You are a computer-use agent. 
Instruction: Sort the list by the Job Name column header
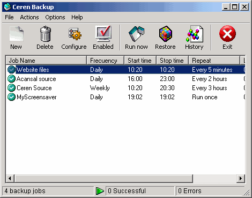click(x=46, y=60)
